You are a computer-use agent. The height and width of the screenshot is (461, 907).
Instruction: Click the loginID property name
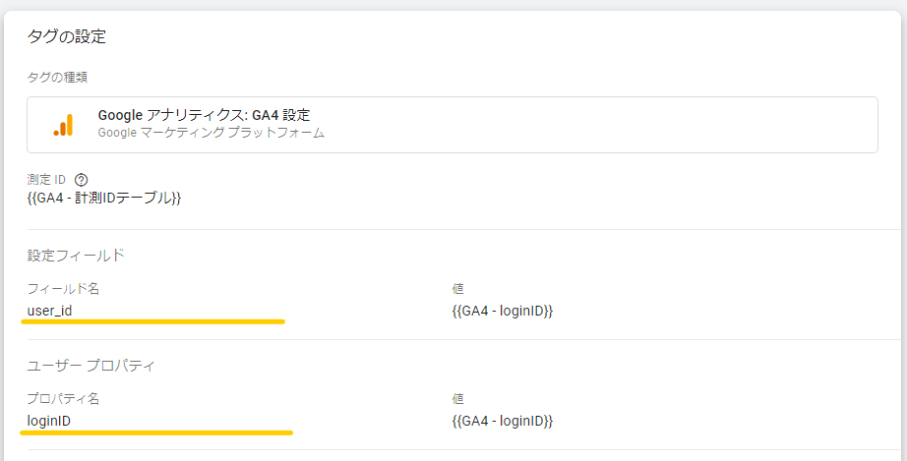49,421
